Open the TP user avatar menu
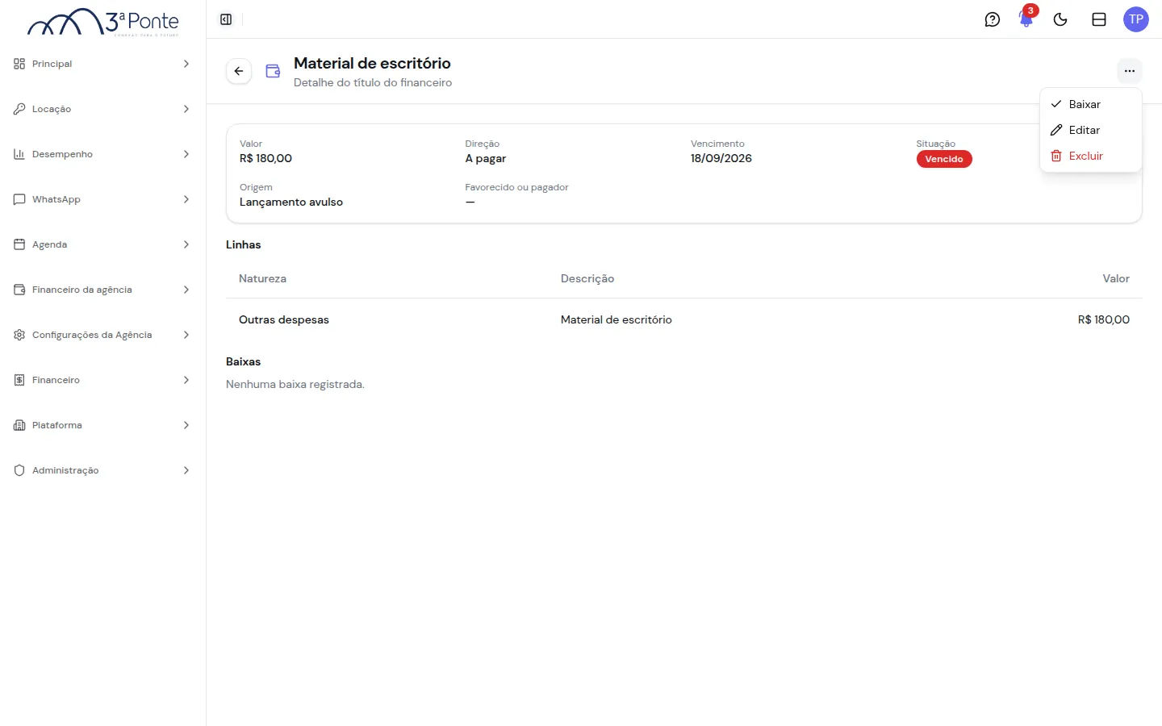The height and width of the screenshot is (726, 1162). pyautogui.click(x=1136, y=19)
